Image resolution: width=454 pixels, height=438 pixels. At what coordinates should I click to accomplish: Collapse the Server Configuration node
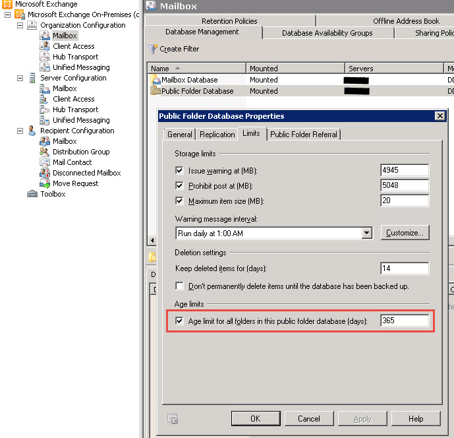20,78
